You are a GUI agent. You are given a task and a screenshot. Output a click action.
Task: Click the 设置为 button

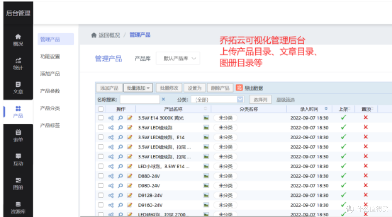[195, 88]
